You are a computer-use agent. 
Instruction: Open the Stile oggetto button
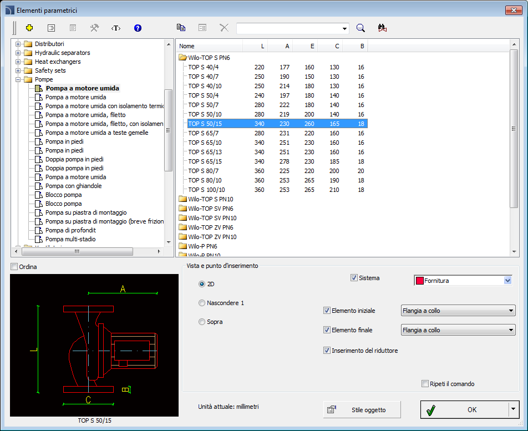point(362,409)
